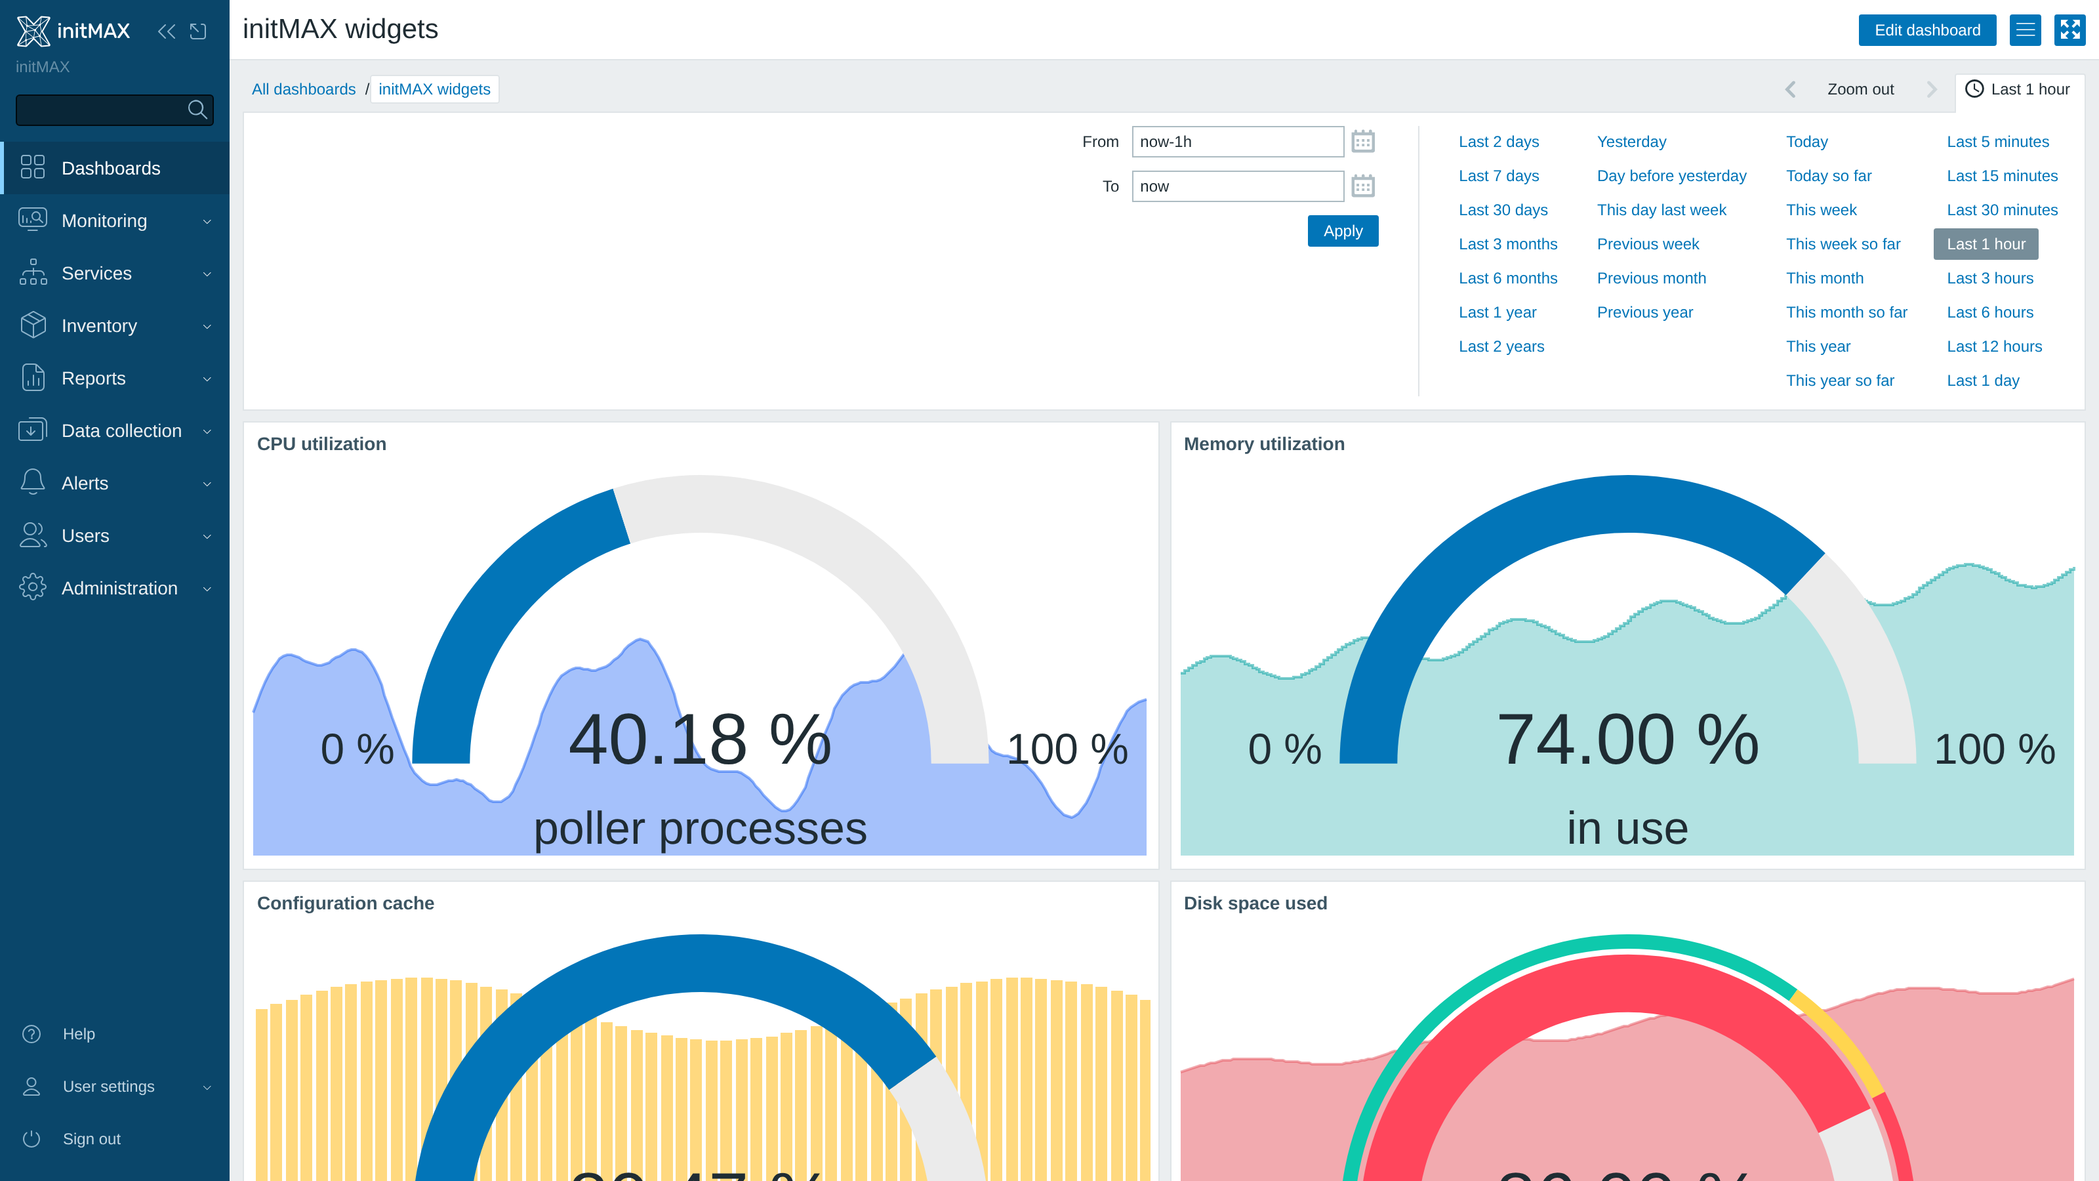This screenshot has width=2099, height=1181.
Task: Click the Edit dashboard button
Action: (x=1927, y=30)
